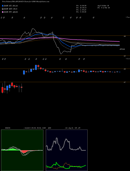The image size is (130, 171).
Task: Click the 'MACD:' panel heading
Action: (8, 128)
